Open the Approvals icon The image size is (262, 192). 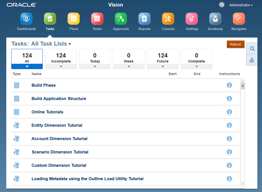click(x=121, y=19)
